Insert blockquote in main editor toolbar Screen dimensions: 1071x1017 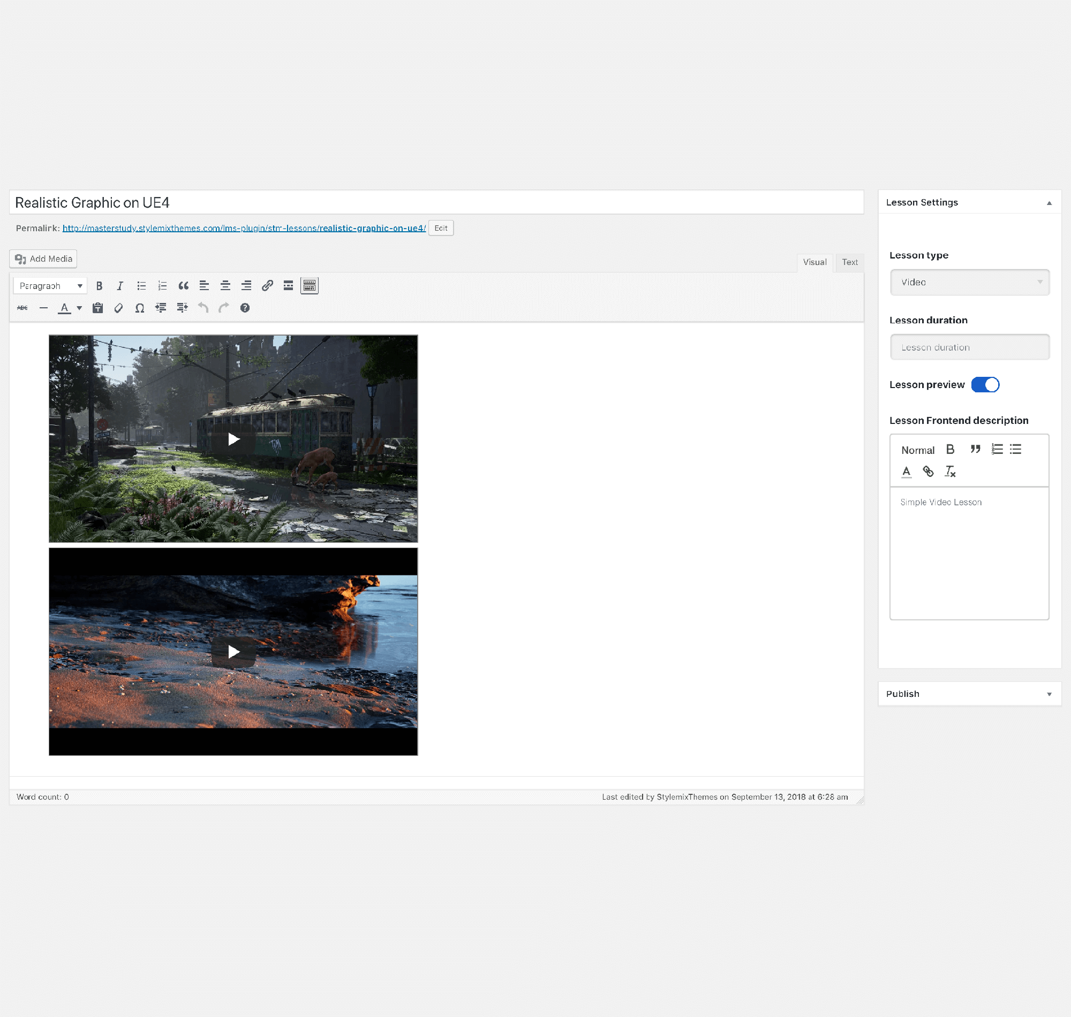(x=183, y=286)
